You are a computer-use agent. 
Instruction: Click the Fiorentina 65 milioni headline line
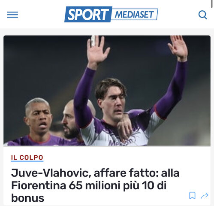[x=89, y=185]
